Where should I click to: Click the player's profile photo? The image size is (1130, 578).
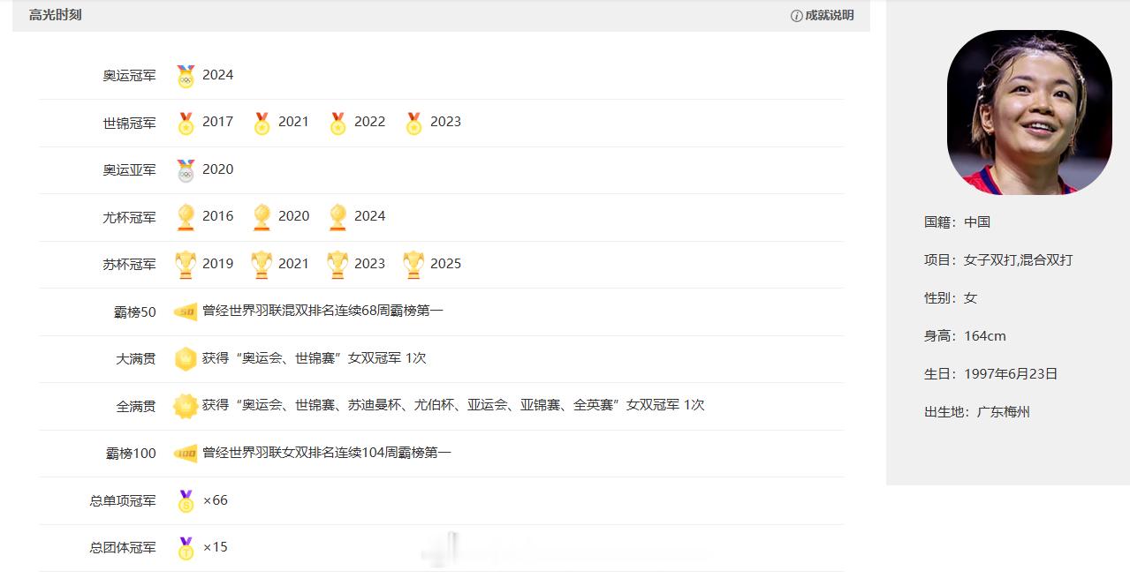(1029, 112)
